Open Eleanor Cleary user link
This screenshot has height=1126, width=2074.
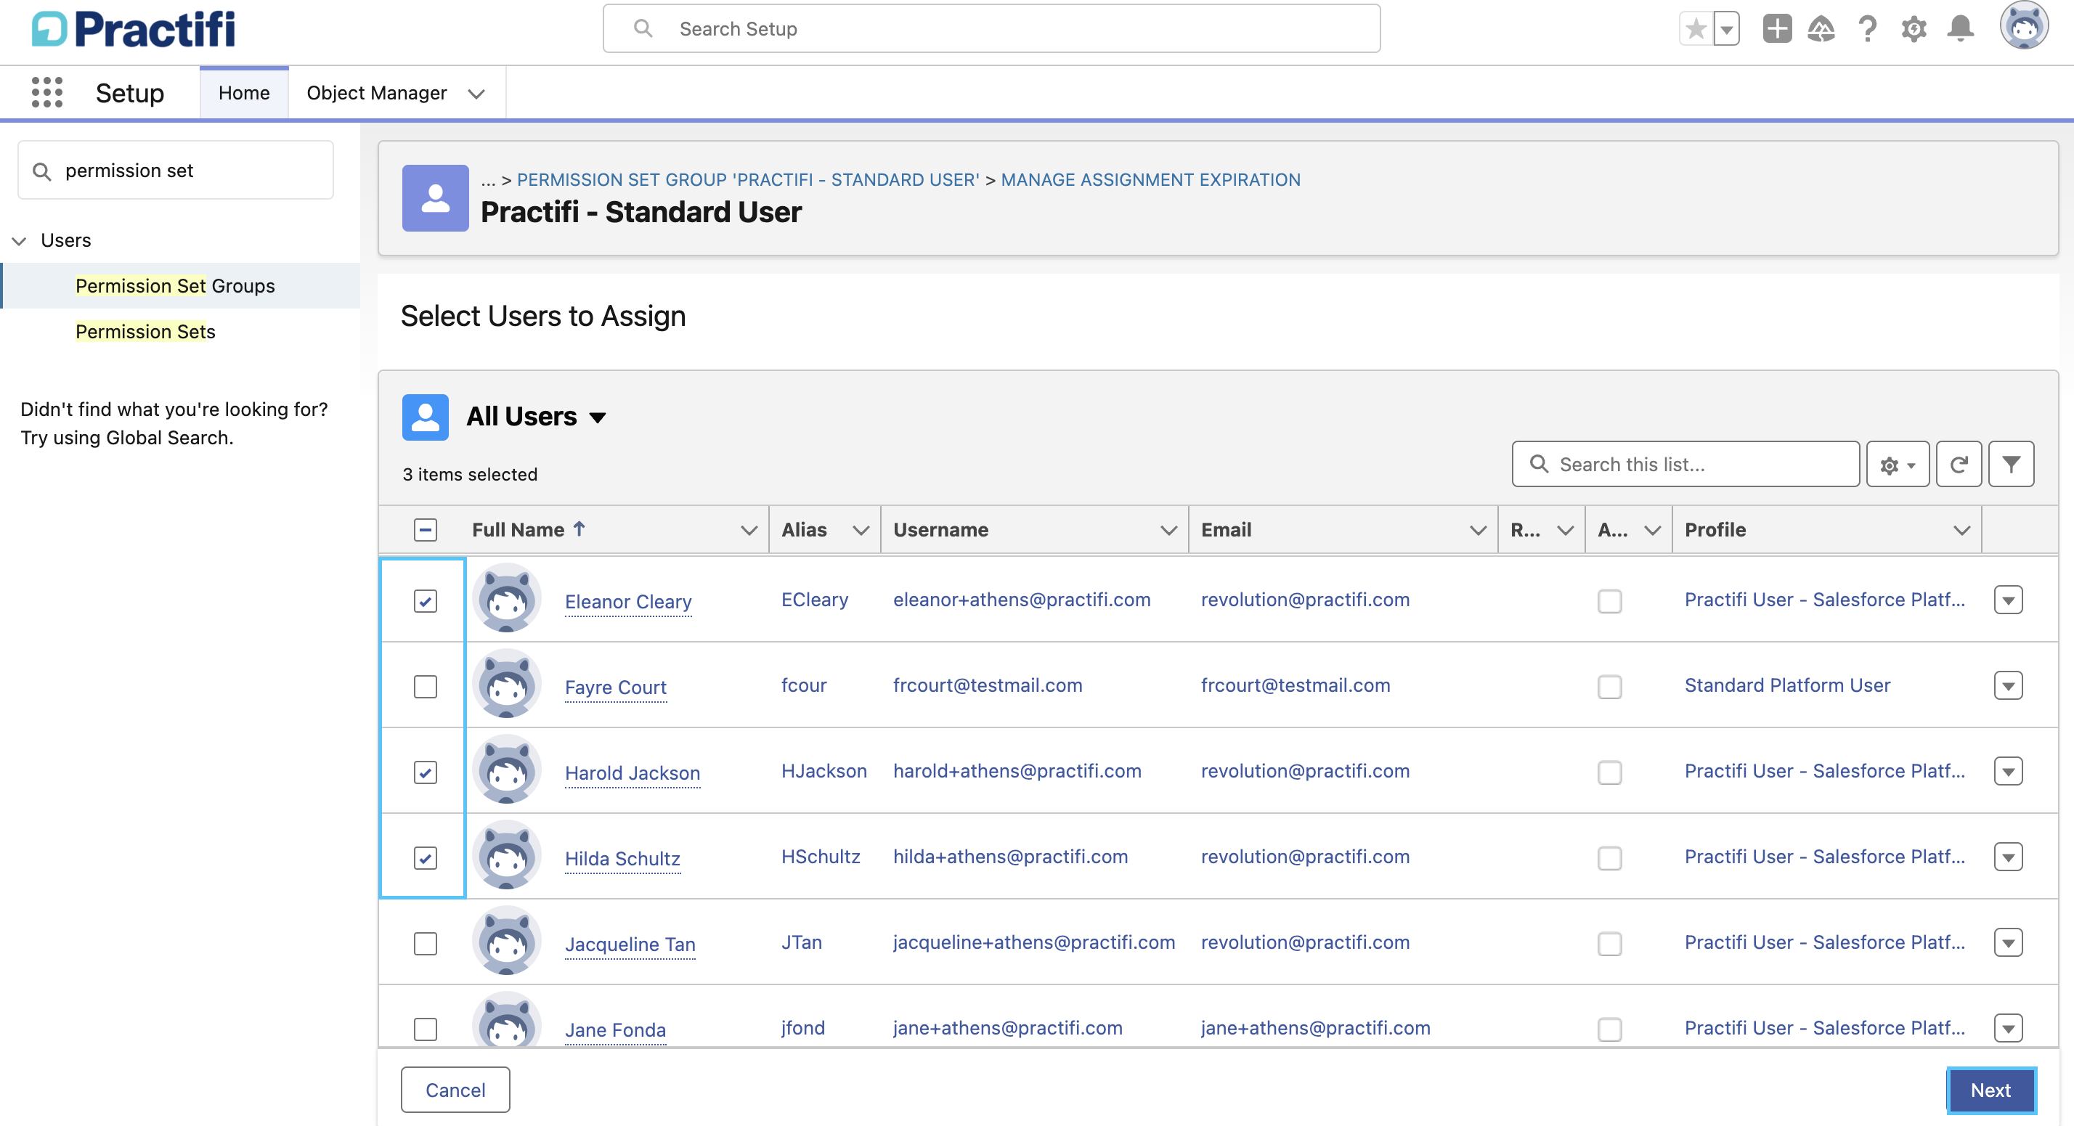[628, 601]
